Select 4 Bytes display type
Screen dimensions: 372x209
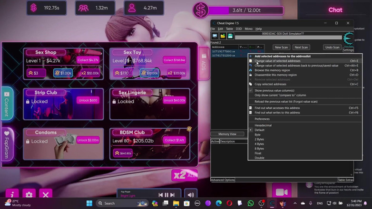click(x=305, y=144)
